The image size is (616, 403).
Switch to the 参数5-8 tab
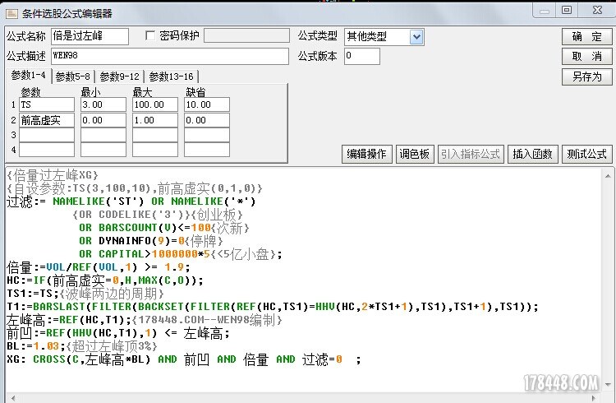pos(73,76)
